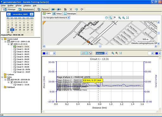Select November 23 in the calendar

click(12, 30)
